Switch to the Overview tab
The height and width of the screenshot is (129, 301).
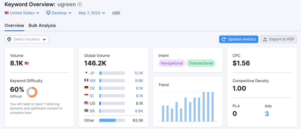(x=14, y=26)
